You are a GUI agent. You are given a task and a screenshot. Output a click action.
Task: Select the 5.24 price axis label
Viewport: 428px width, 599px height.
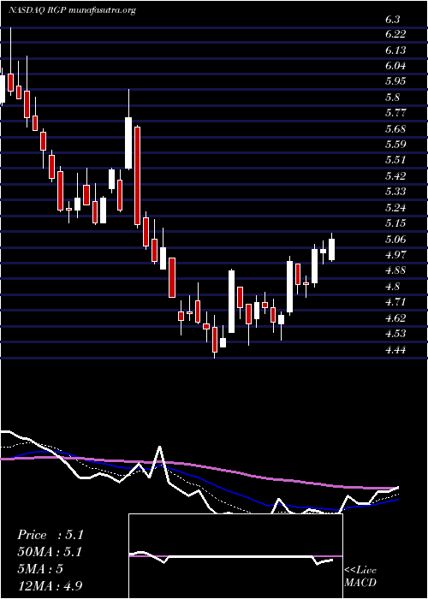point(395,207)
